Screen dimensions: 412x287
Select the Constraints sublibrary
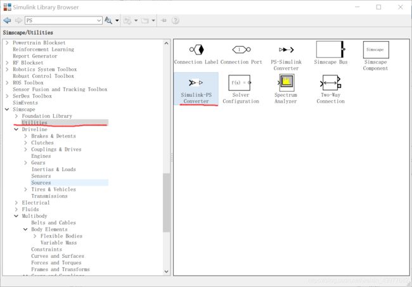46,249
